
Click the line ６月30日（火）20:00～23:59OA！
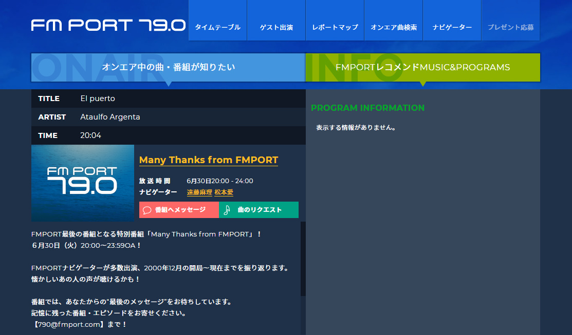coord(87,245)
